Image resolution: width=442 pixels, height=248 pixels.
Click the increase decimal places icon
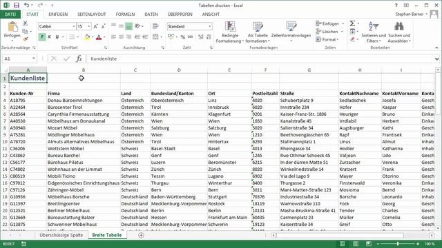coord(201,37)
